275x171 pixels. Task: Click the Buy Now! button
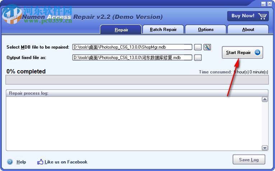tap(248, 16)
